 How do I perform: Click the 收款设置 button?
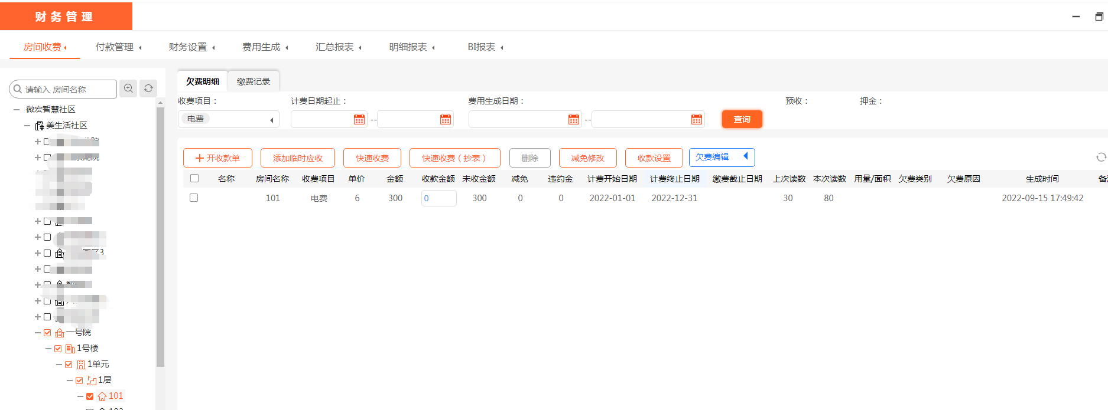(x=654, y=158)
